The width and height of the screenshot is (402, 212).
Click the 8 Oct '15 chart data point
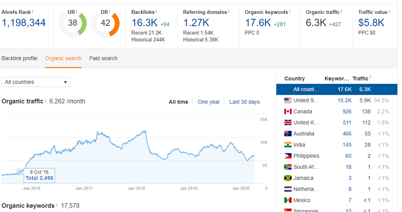[19, 171]
